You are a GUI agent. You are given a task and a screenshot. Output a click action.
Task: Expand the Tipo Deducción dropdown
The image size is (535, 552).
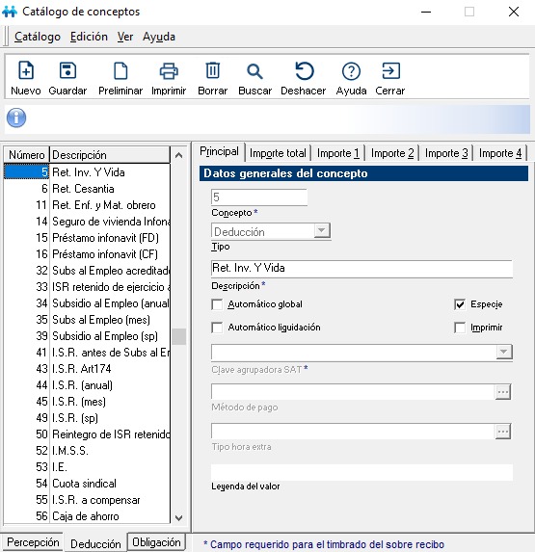(322, 231)
